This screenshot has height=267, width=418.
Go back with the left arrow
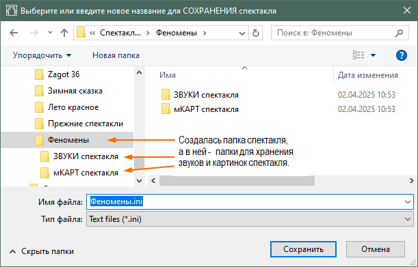tap(14, 33)
